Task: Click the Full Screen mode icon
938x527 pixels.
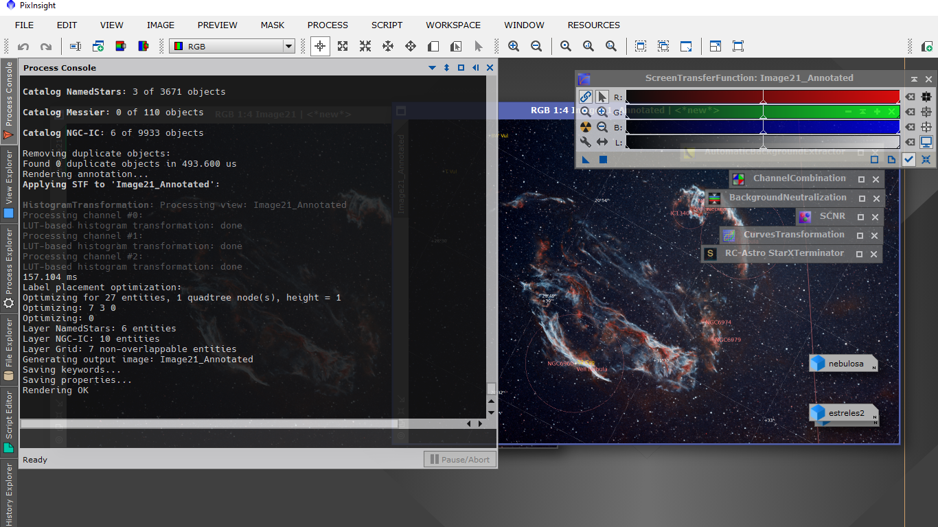Action: 738,47
